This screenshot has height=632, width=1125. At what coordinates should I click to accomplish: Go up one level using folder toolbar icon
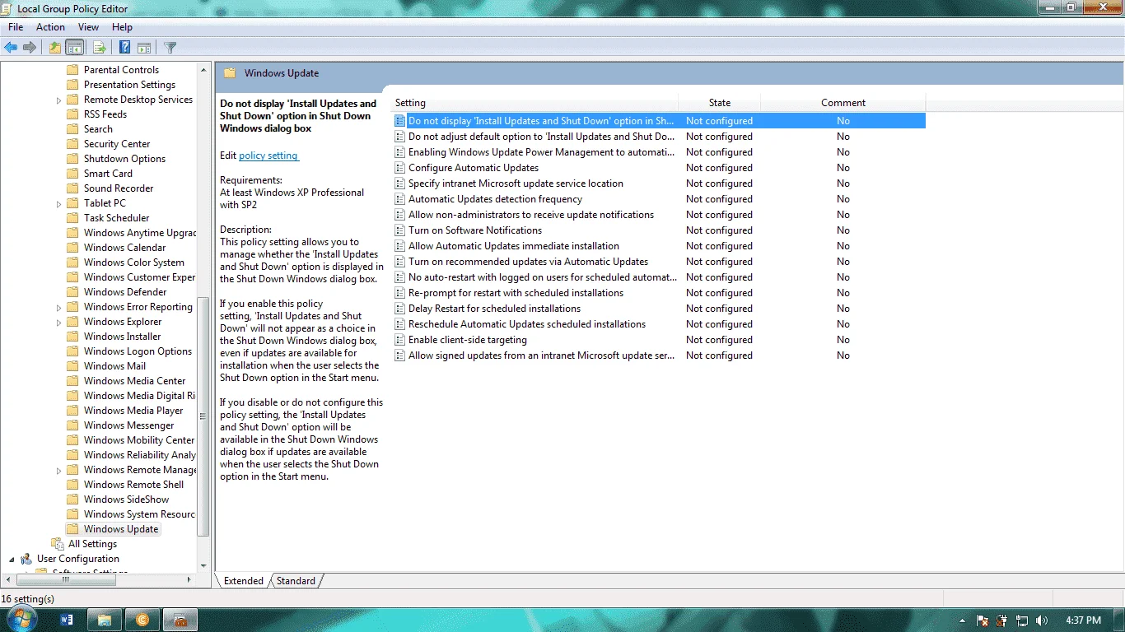54,48
